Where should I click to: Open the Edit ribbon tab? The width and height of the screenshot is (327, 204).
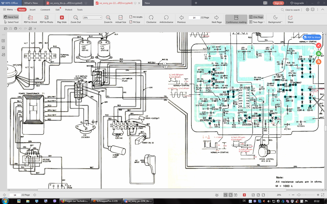click(57, 10)
